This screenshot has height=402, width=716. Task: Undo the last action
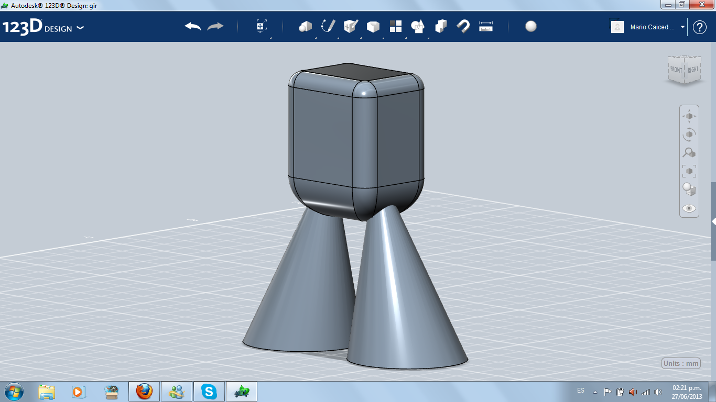(x=193, y=26)
